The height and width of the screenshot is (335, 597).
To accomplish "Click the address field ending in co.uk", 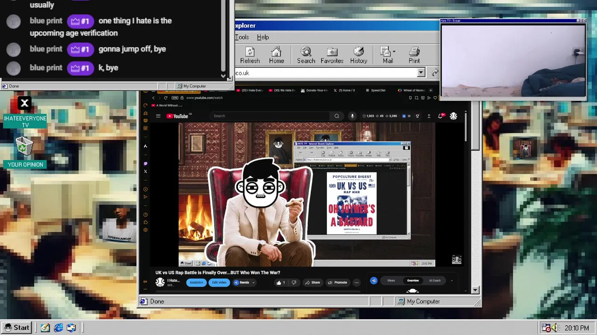I will pos(326,73).
